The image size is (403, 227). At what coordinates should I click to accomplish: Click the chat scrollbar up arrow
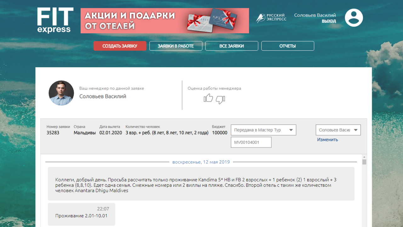[x=364, y=157]
